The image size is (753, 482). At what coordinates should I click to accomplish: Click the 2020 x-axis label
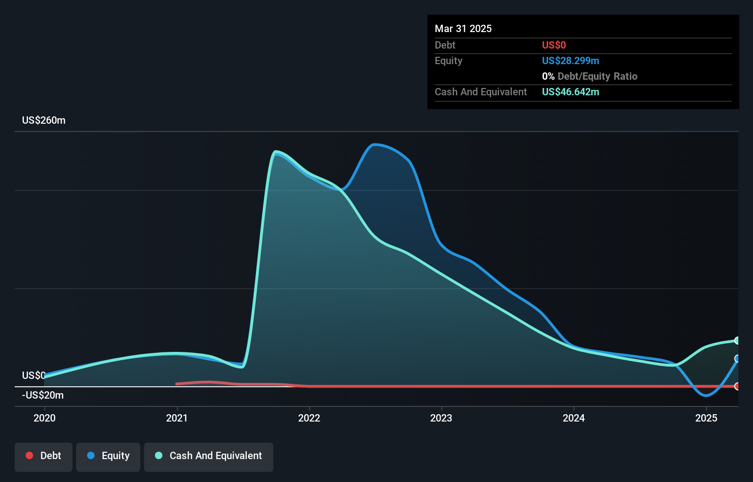44,418
